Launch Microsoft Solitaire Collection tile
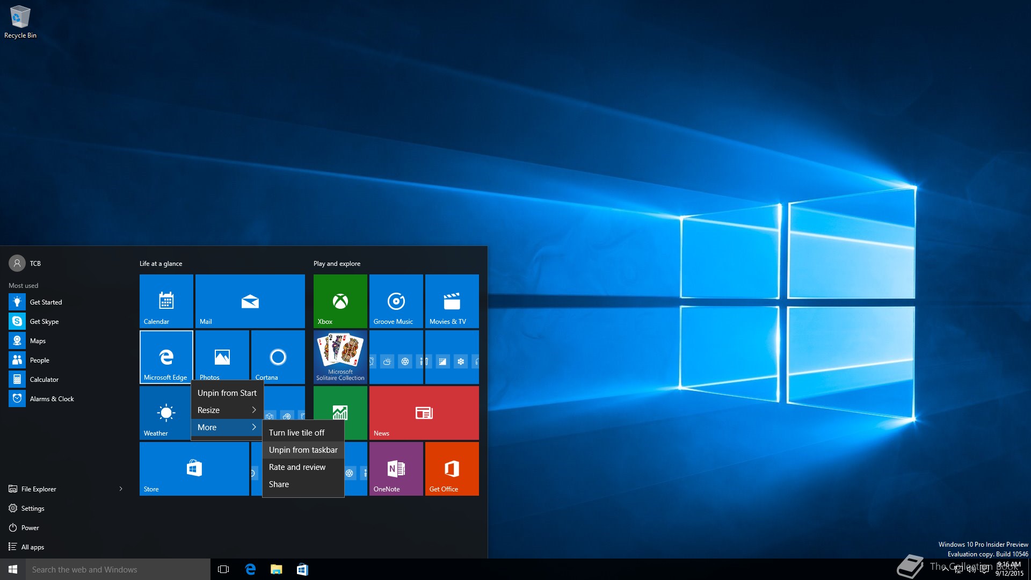 coord(340,357)
